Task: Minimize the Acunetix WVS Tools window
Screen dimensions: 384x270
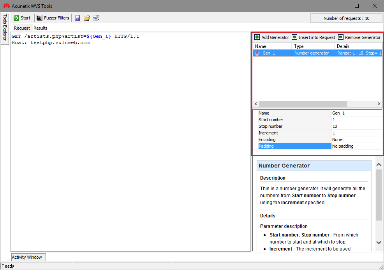Action: coord(339,6)
